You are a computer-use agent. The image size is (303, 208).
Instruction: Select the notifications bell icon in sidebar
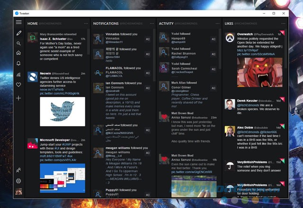coord(19,63)
